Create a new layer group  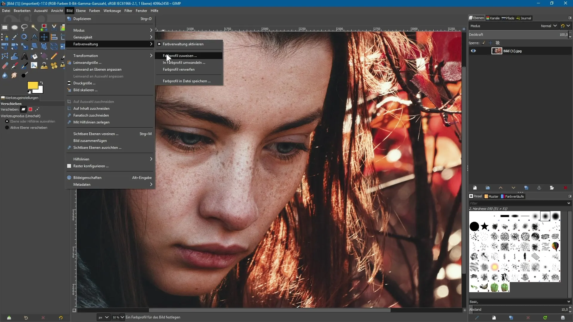[x=488, y=188]
